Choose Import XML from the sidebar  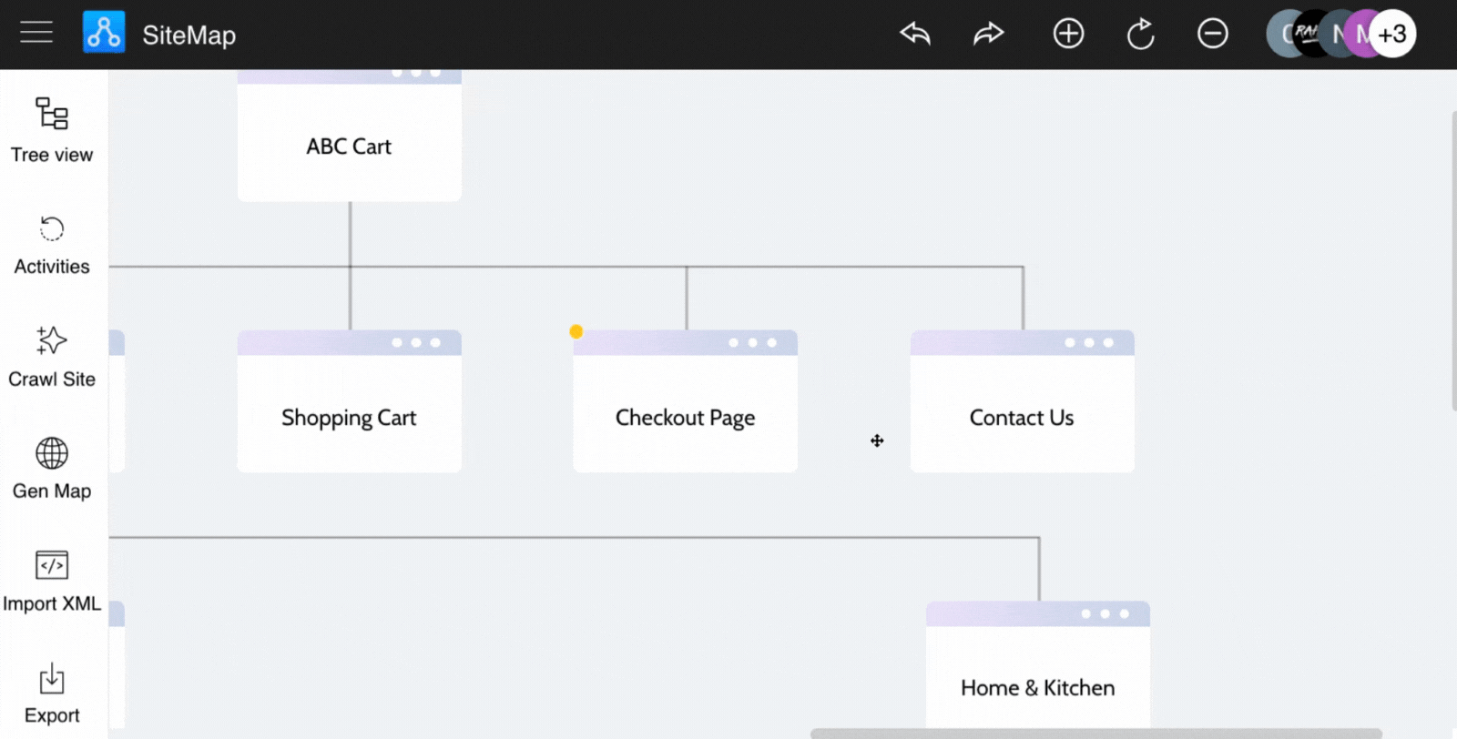52,582
